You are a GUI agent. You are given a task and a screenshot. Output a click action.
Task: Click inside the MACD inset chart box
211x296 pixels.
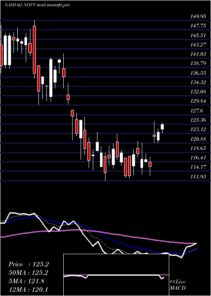pyautogui.click(x=116, y=275)
